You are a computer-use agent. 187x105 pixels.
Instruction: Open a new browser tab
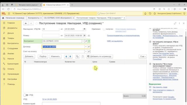point(72,5)
